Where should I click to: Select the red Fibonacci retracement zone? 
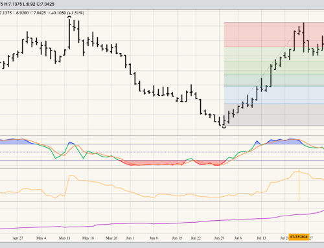tap(274, 35)
